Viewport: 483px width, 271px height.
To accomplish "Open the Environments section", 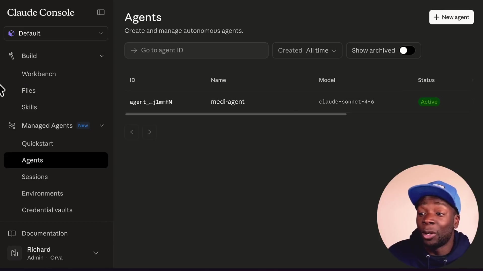I will tap(42, 193).
